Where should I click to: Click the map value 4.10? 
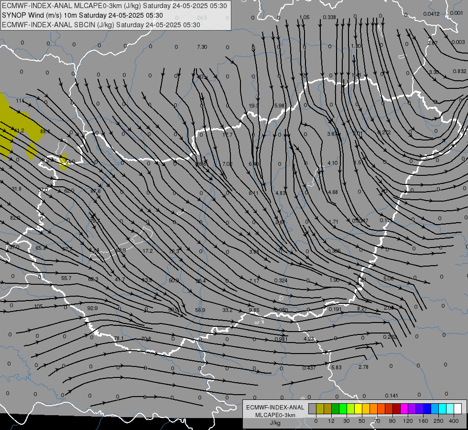click(333, 163)
